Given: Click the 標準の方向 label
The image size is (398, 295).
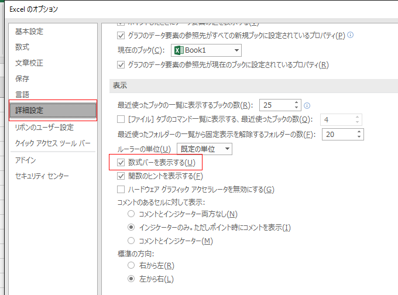Looking at the screenshot, I should pos(136,253).
